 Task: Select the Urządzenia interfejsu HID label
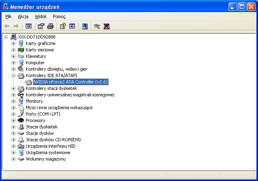tap(51, 146)
